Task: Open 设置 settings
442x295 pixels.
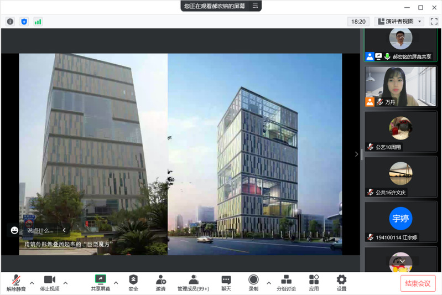Action: pos(341,283)
